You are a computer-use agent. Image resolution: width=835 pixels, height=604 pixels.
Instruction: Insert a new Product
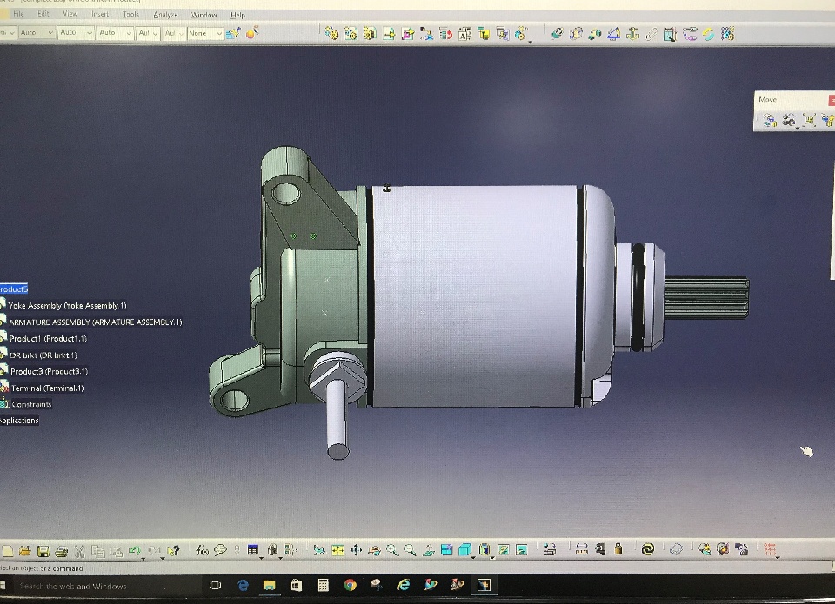coord(351,34)
